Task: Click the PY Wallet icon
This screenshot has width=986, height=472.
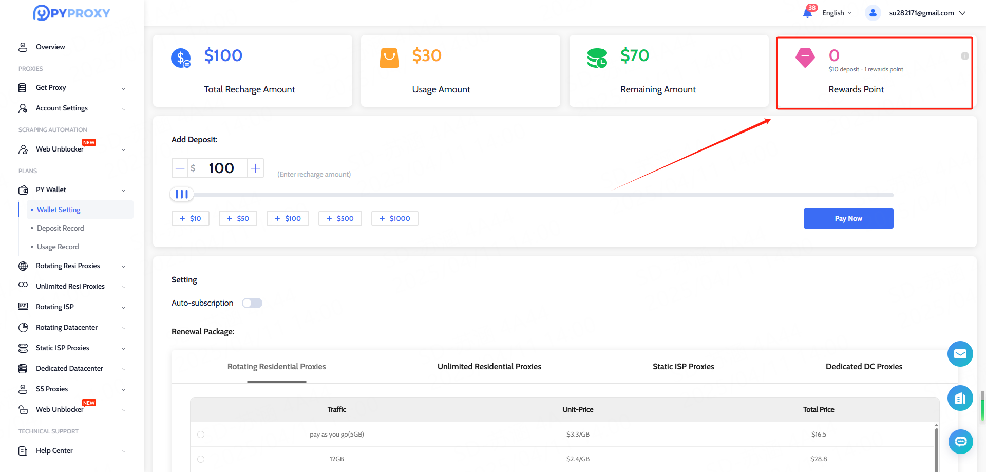Action: point(23,190)
